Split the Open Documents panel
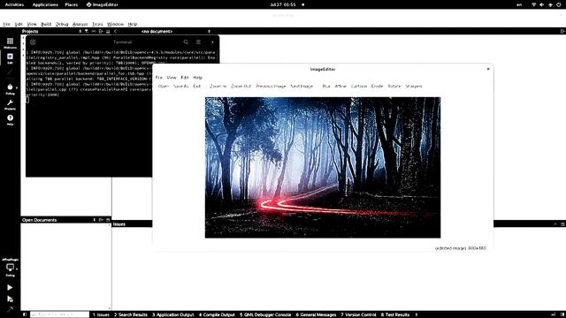Viewport: 566px width, 318px height. [x=101, y=220]
